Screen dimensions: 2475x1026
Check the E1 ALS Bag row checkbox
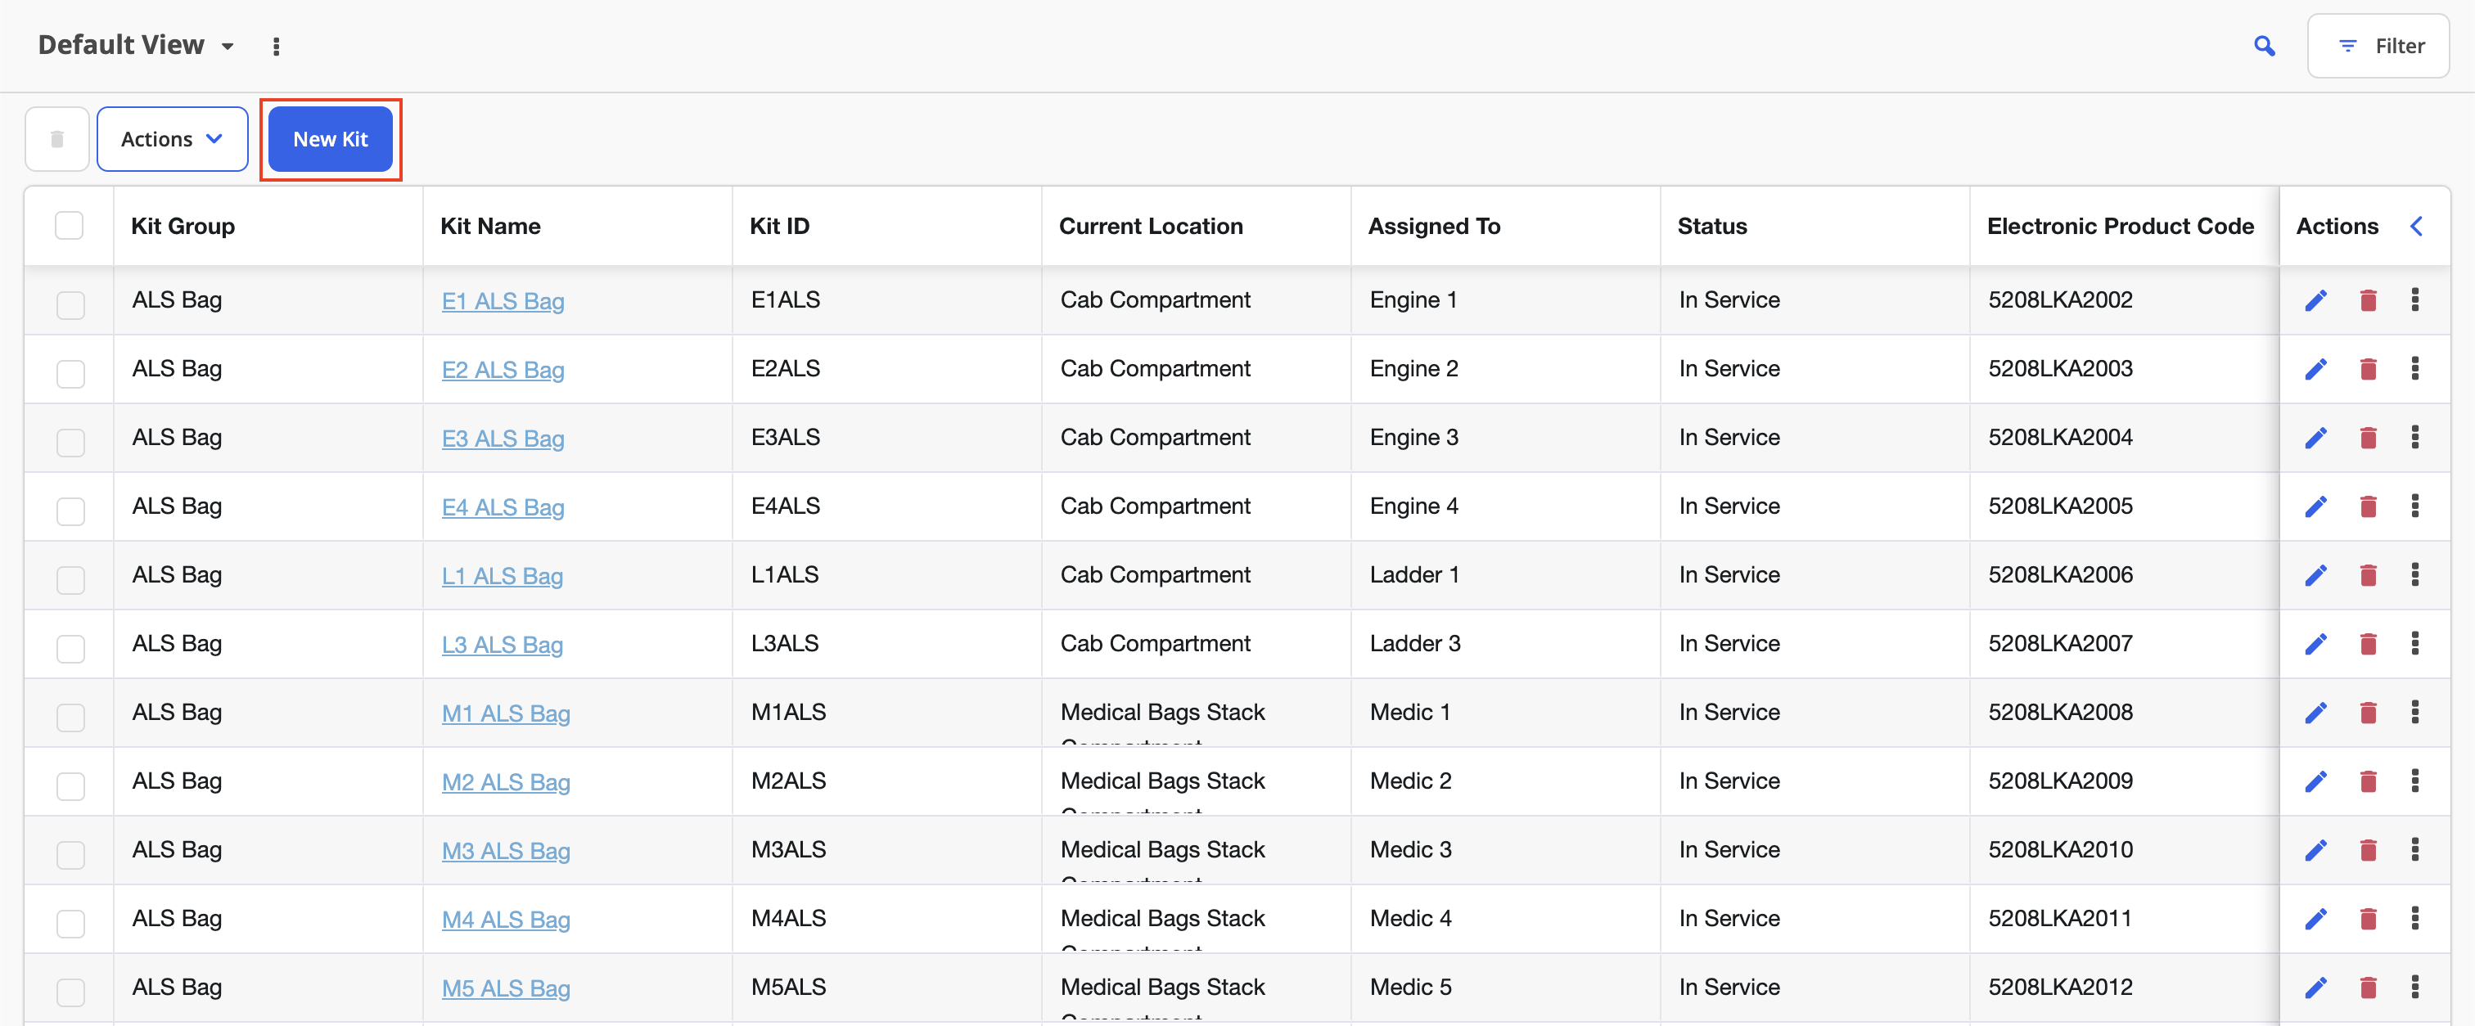coord(70,304)
